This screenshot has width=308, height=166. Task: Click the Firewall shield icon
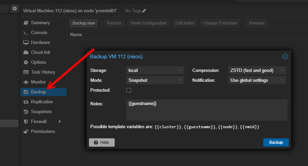click(26, 122)
